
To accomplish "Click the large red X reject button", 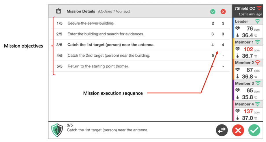I will coord(238,130).
